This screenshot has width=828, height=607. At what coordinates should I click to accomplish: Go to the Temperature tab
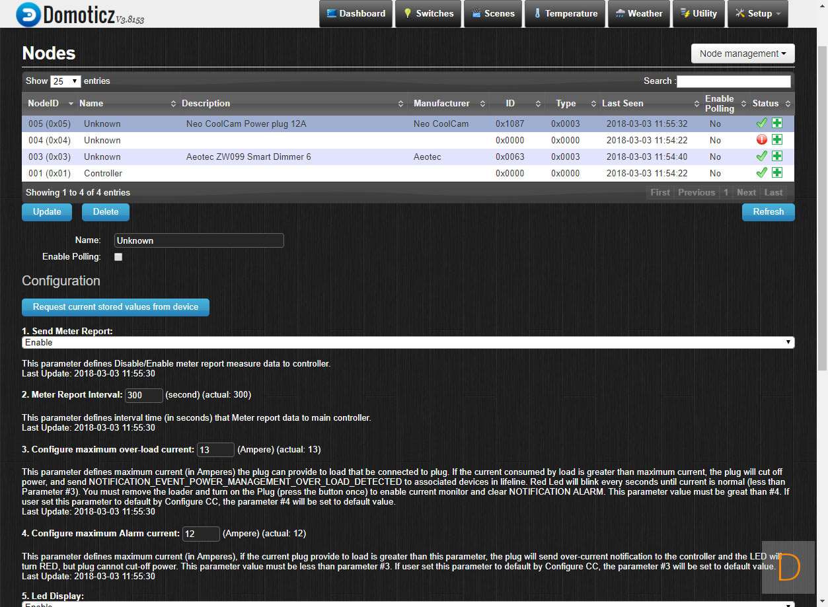[x=565, y=14]
